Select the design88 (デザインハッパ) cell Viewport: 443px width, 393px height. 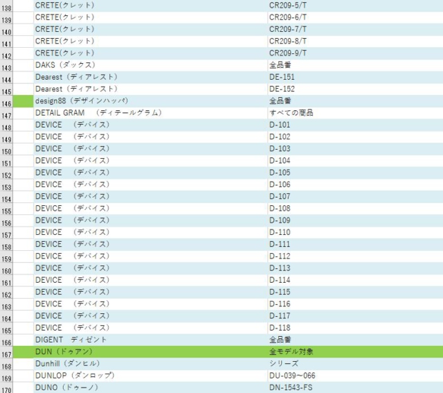[x=150, y=101]
